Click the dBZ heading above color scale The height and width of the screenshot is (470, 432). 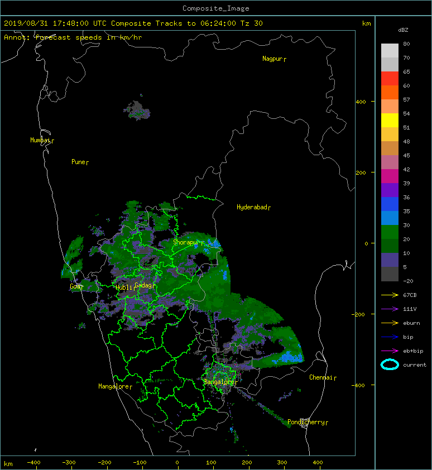pos(403,30)
